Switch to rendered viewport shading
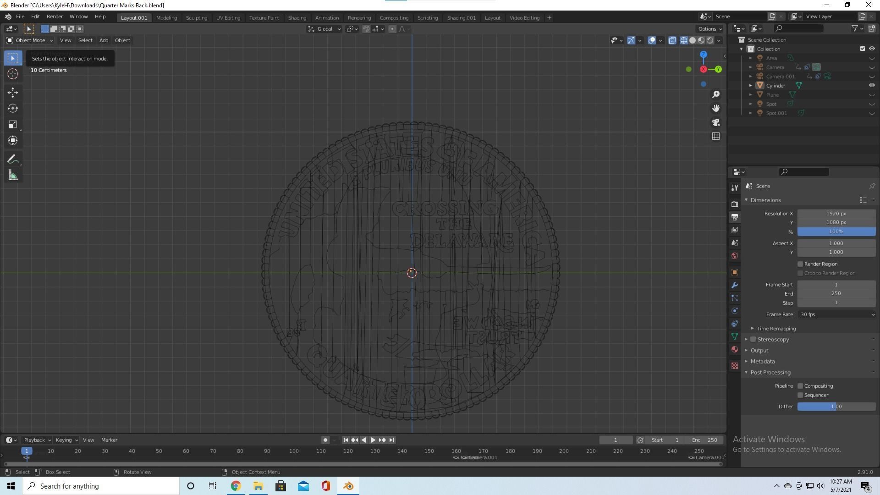The width and height of the screenshot is (880, 495). click(x=710, y=40)
